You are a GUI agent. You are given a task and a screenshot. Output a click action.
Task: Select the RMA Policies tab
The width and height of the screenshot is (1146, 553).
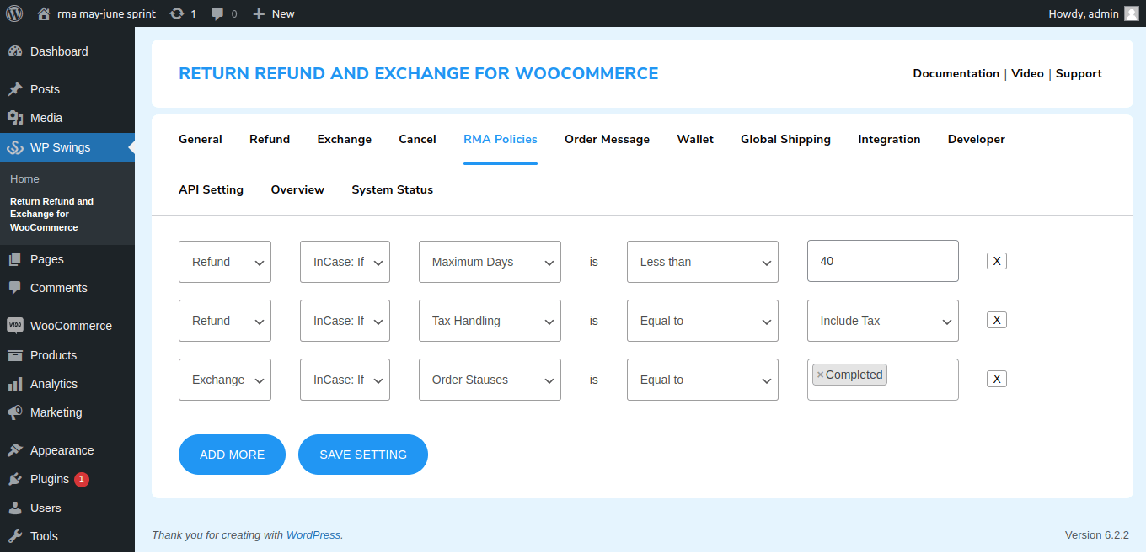(x=501, y=140)
